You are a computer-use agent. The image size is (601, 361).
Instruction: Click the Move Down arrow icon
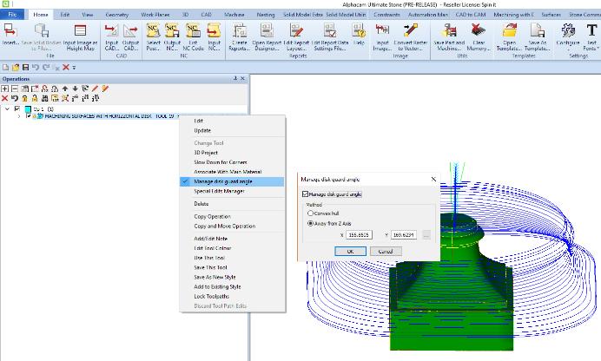pyautogui.click(x=75, y=89)
